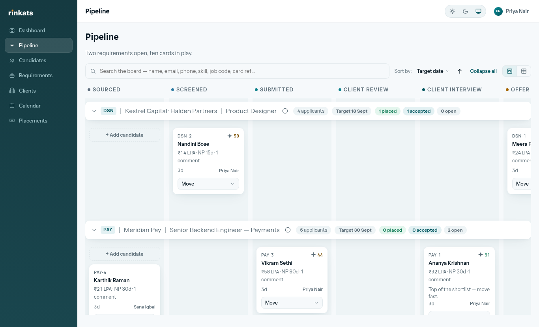Navigate to Clients
539x327 pixels.
[x=39, y=91]
